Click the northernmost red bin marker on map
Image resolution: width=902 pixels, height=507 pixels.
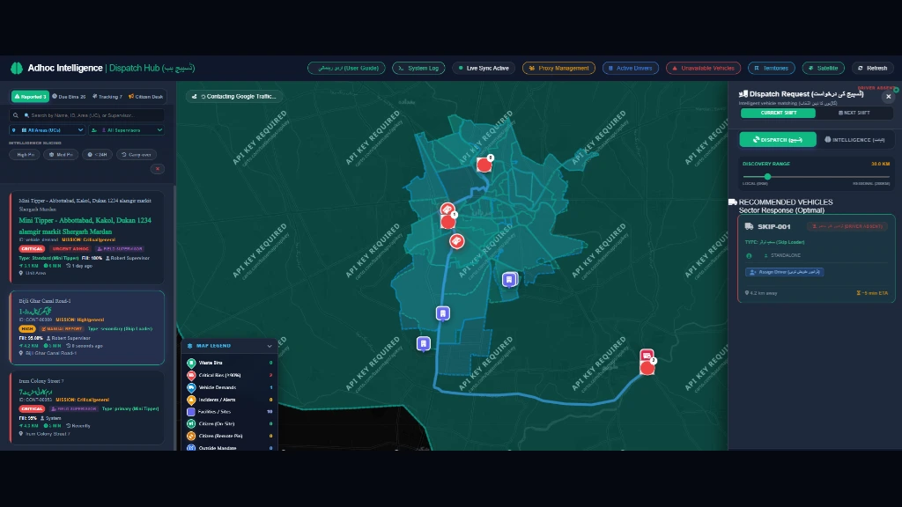484,165
